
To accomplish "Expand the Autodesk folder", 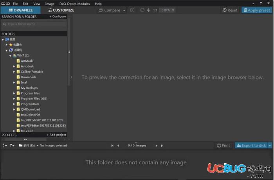I will point(14,66).
